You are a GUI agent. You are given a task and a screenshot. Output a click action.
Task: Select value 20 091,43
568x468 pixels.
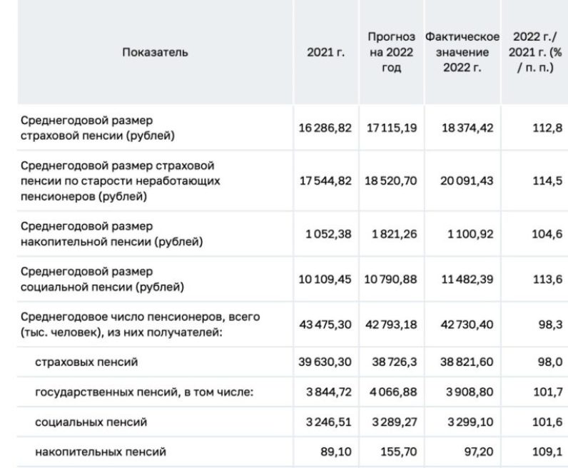467,180
